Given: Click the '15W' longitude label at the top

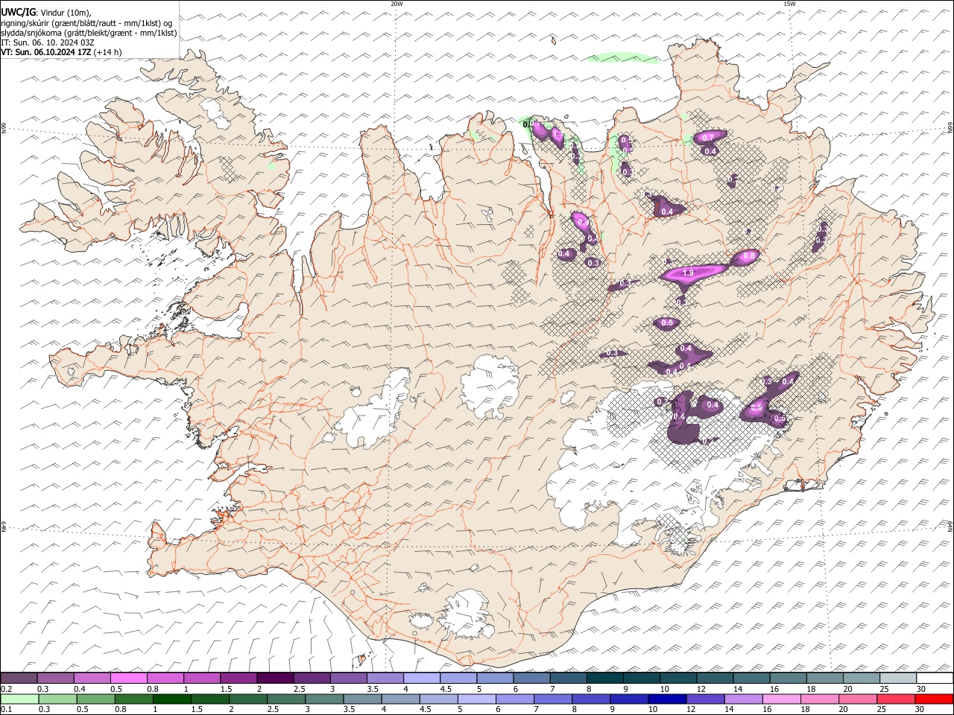Looking at the screenshot, I should pos(789,4).
